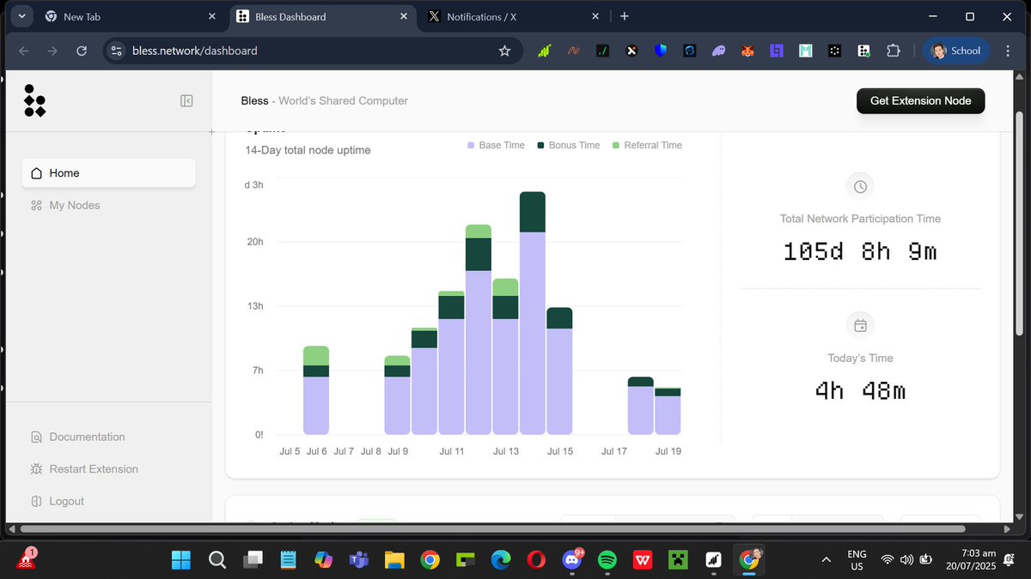Toggle Referral Time series in legend

pyautogui.click(x=647, y=145)
